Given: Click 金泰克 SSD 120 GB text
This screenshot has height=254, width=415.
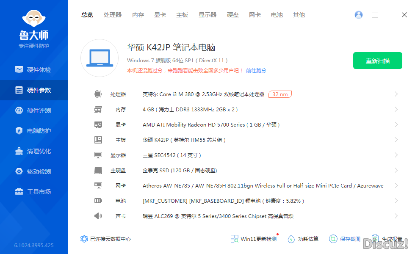Looking at the screenshot, I should pos(180,170).
